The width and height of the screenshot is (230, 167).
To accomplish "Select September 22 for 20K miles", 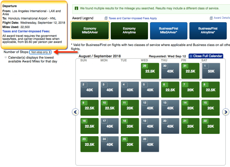I will (210, 126).
